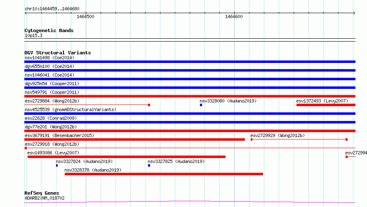
Task: Click the esv2729929 (Wong2012b) label
Action: (278, 135)
